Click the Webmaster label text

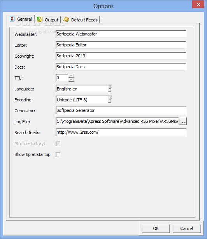[x=26, y=34]
